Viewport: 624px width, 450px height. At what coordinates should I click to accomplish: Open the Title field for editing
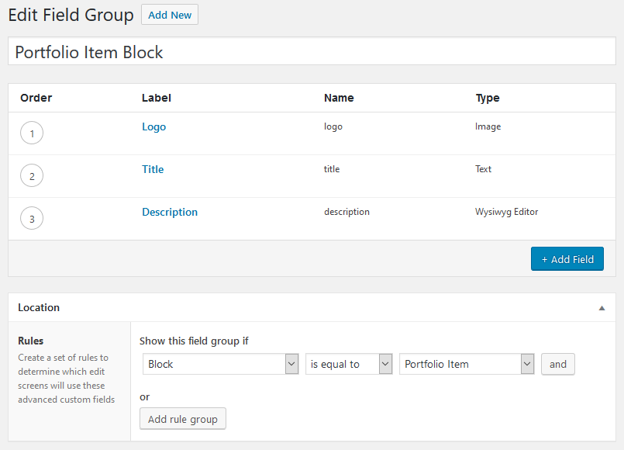pyautogui.click(x=153, y=169)
